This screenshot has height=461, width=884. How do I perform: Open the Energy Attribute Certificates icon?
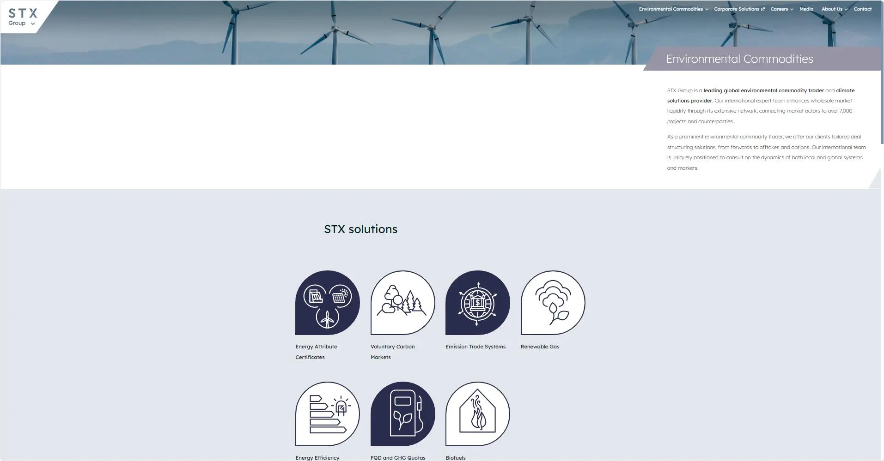point(328,303)
